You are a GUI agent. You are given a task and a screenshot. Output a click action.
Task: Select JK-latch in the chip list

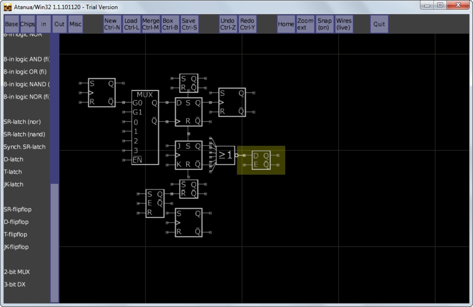click(x=13, y=184)
